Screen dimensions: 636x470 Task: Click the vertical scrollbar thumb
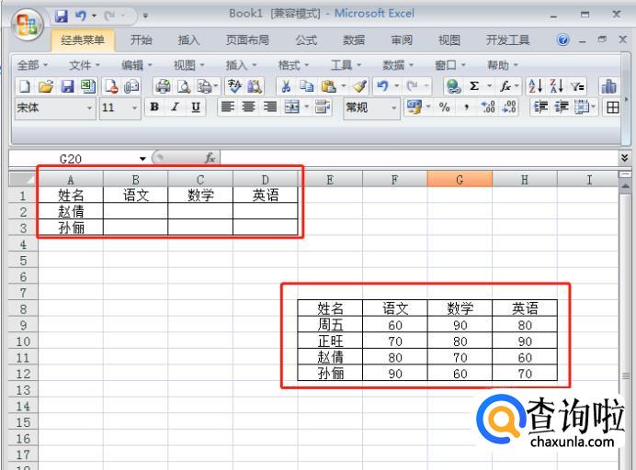(x=626, y=375)
